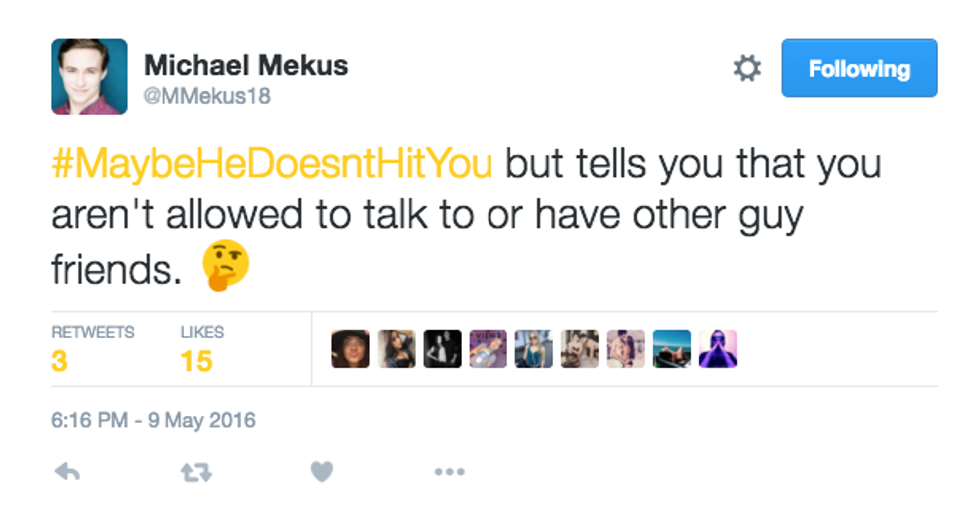Open the gear settings dropdown

point(747,69)
